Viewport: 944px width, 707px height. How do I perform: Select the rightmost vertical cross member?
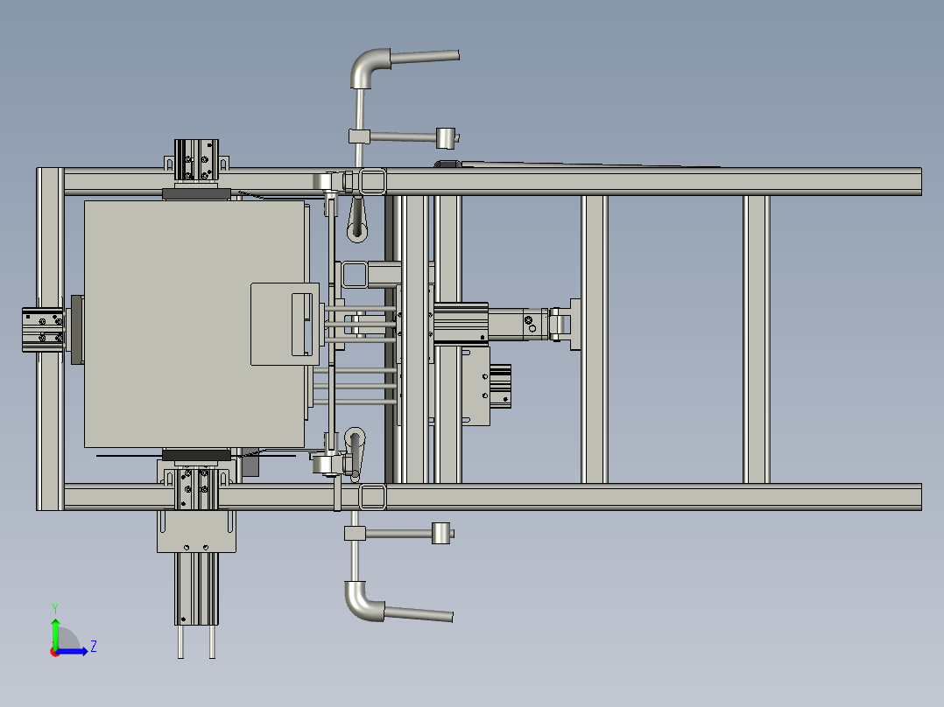[x=757, y=339]
